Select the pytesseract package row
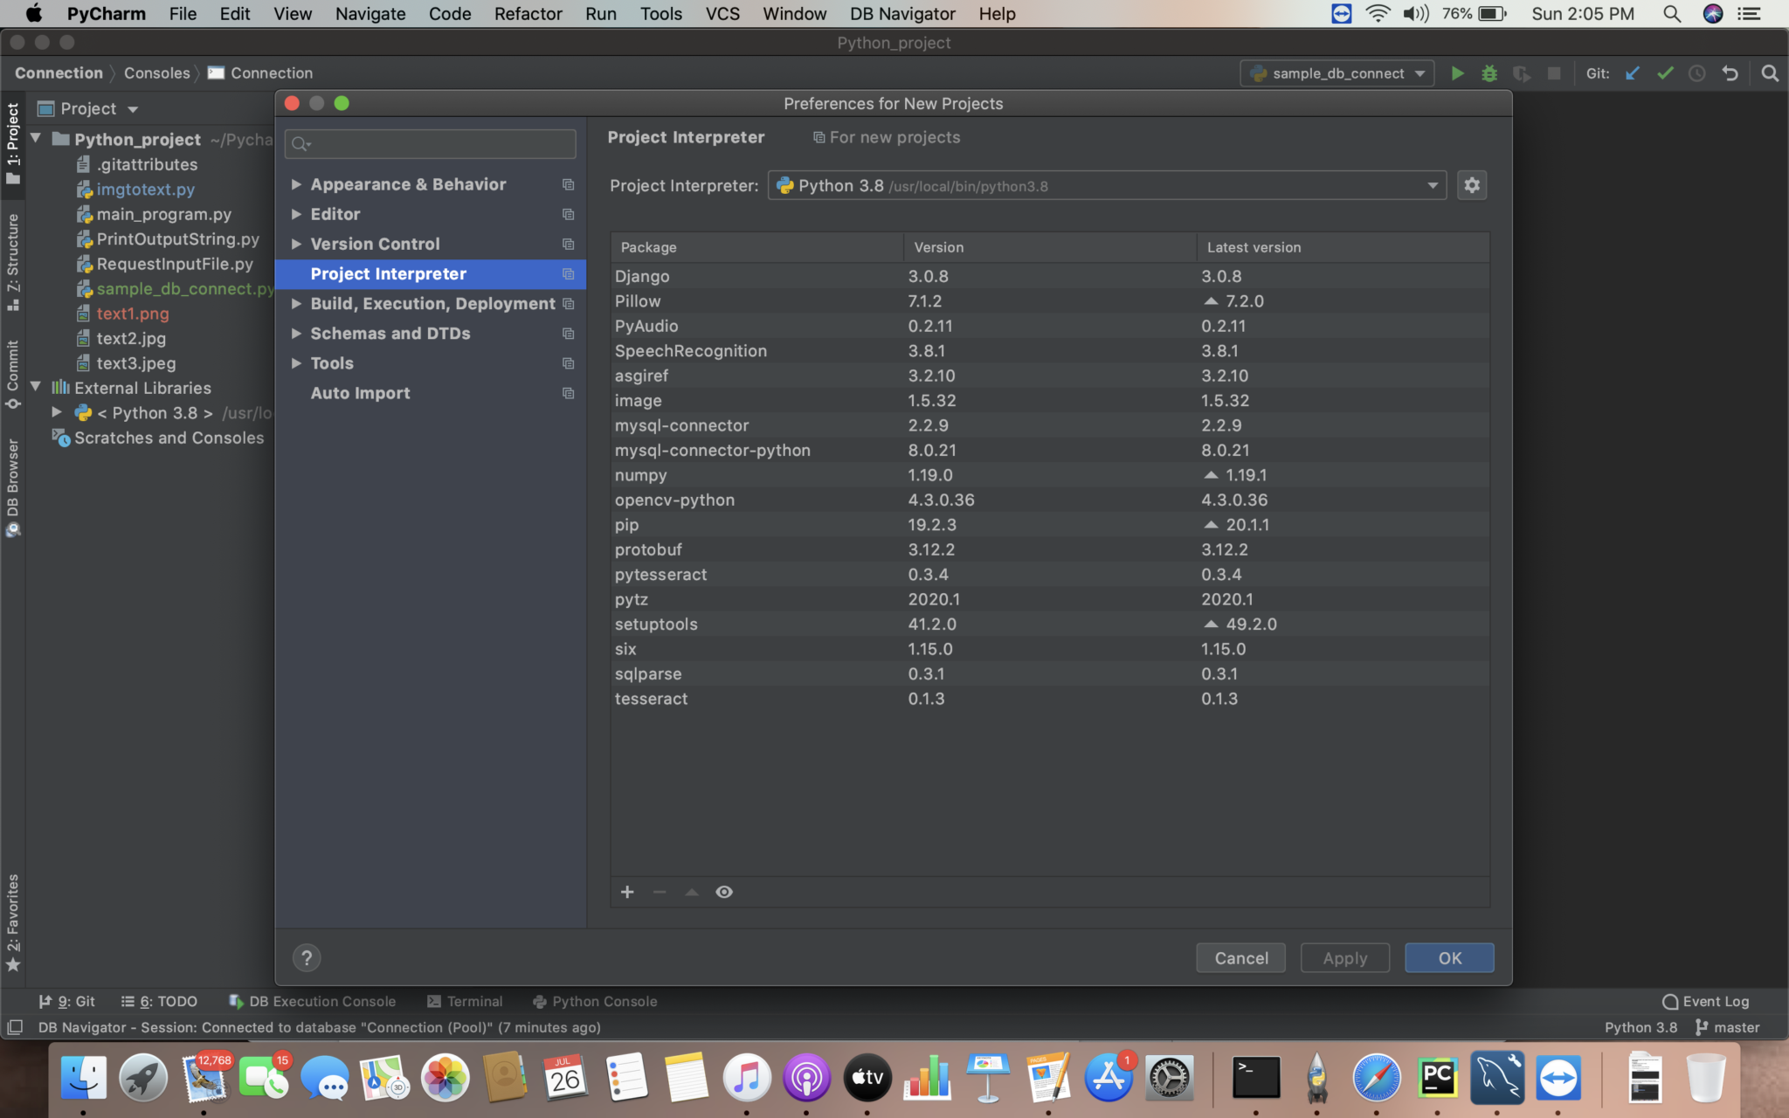1789x1118 pixels. click(x=1050, y=575)
